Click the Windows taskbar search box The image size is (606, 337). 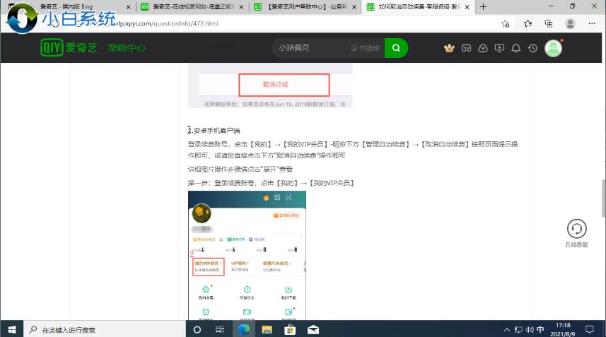(105, 330)
